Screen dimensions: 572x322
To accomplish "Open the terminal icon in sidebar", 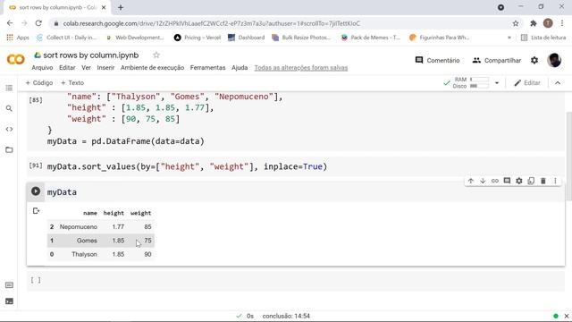I will [9, 301].
